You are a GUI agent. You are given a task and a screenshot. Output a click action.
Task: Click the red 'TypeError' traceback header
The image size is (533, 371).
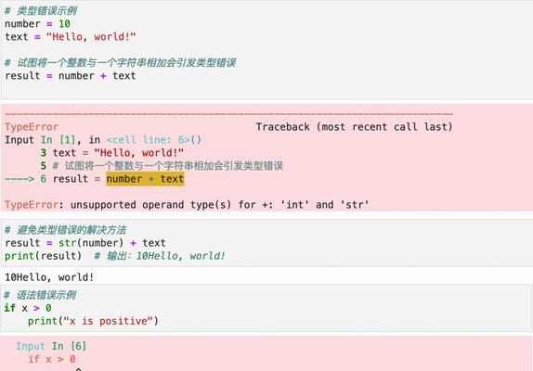pos(32,127)
